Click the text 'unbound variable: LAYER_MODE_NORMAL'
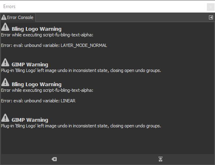The width and height of the screenshot is (215, 165). [x=66, y=45]
